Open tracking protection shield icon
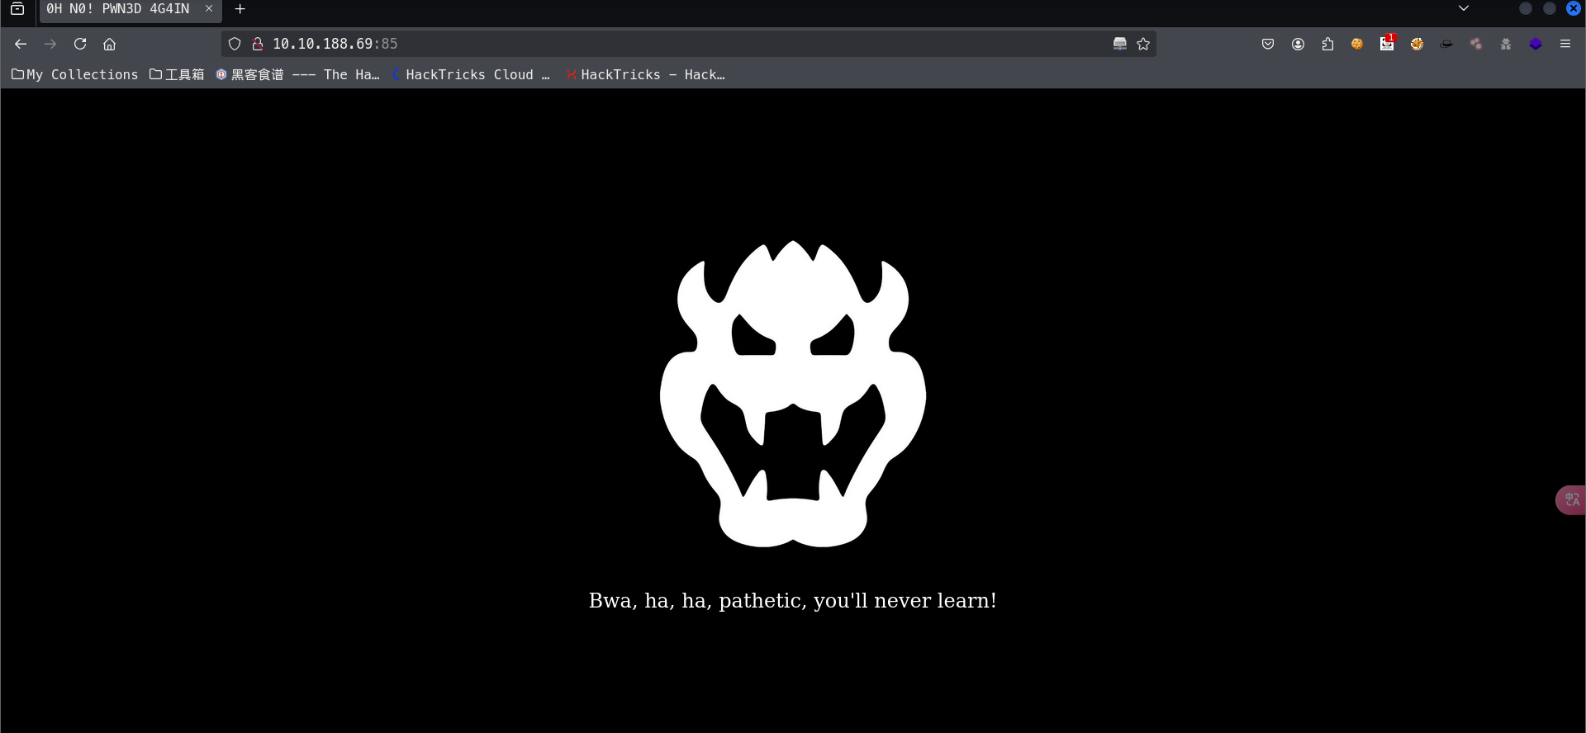 coord(235,44)
